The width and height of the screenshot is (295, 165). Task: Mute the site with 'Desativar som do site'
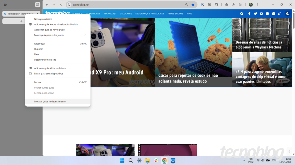pyautogui.click(x=45, y=60)
